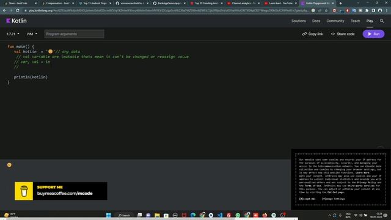This screenshot has height=220, width=391.
Task: Open the Teach menu item
Action: click(356, 21)
